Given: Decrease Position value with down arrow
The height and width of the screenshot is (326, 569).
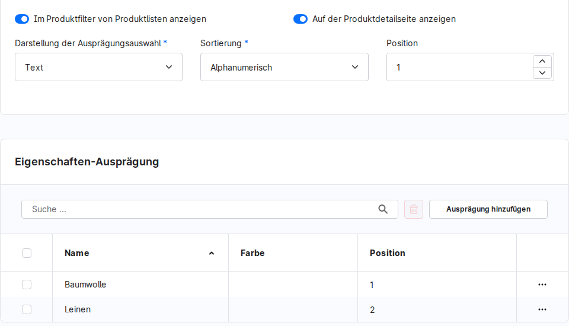Looking at the screenshot, I should click(542, 73).
